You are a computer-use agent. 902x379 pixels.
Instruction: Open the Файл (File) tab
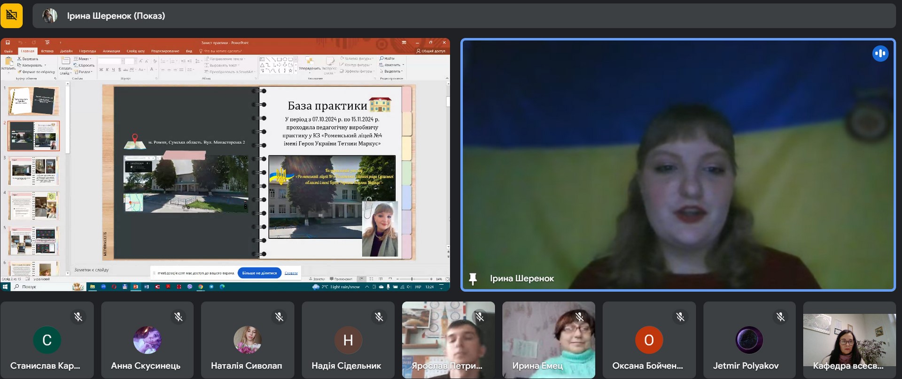pos(8,51)
